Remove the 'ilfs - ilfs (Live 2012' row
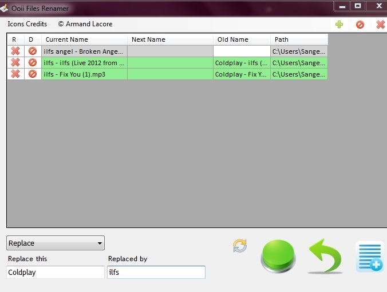This screenshot has height=292, width=387. tap(15, 62)
